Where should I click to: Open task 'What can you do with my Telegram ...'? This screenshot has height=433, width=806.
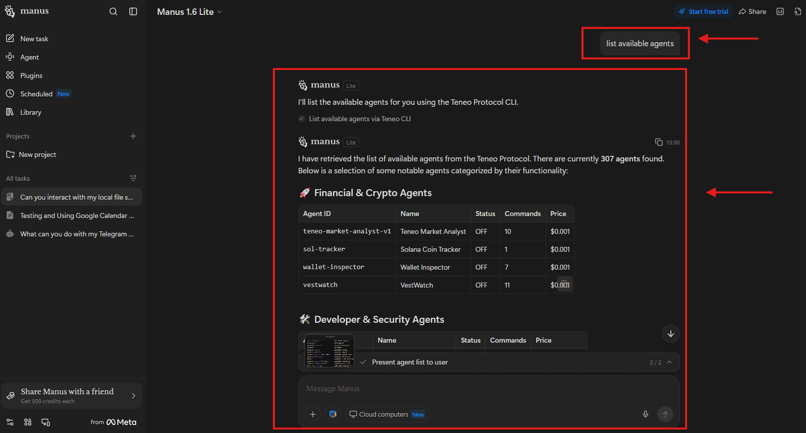[x=72, y=234]
